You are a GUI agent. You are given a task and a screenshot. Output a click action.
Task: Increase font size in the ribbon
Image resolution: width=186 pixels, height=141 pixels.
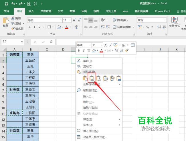(74, 20)
